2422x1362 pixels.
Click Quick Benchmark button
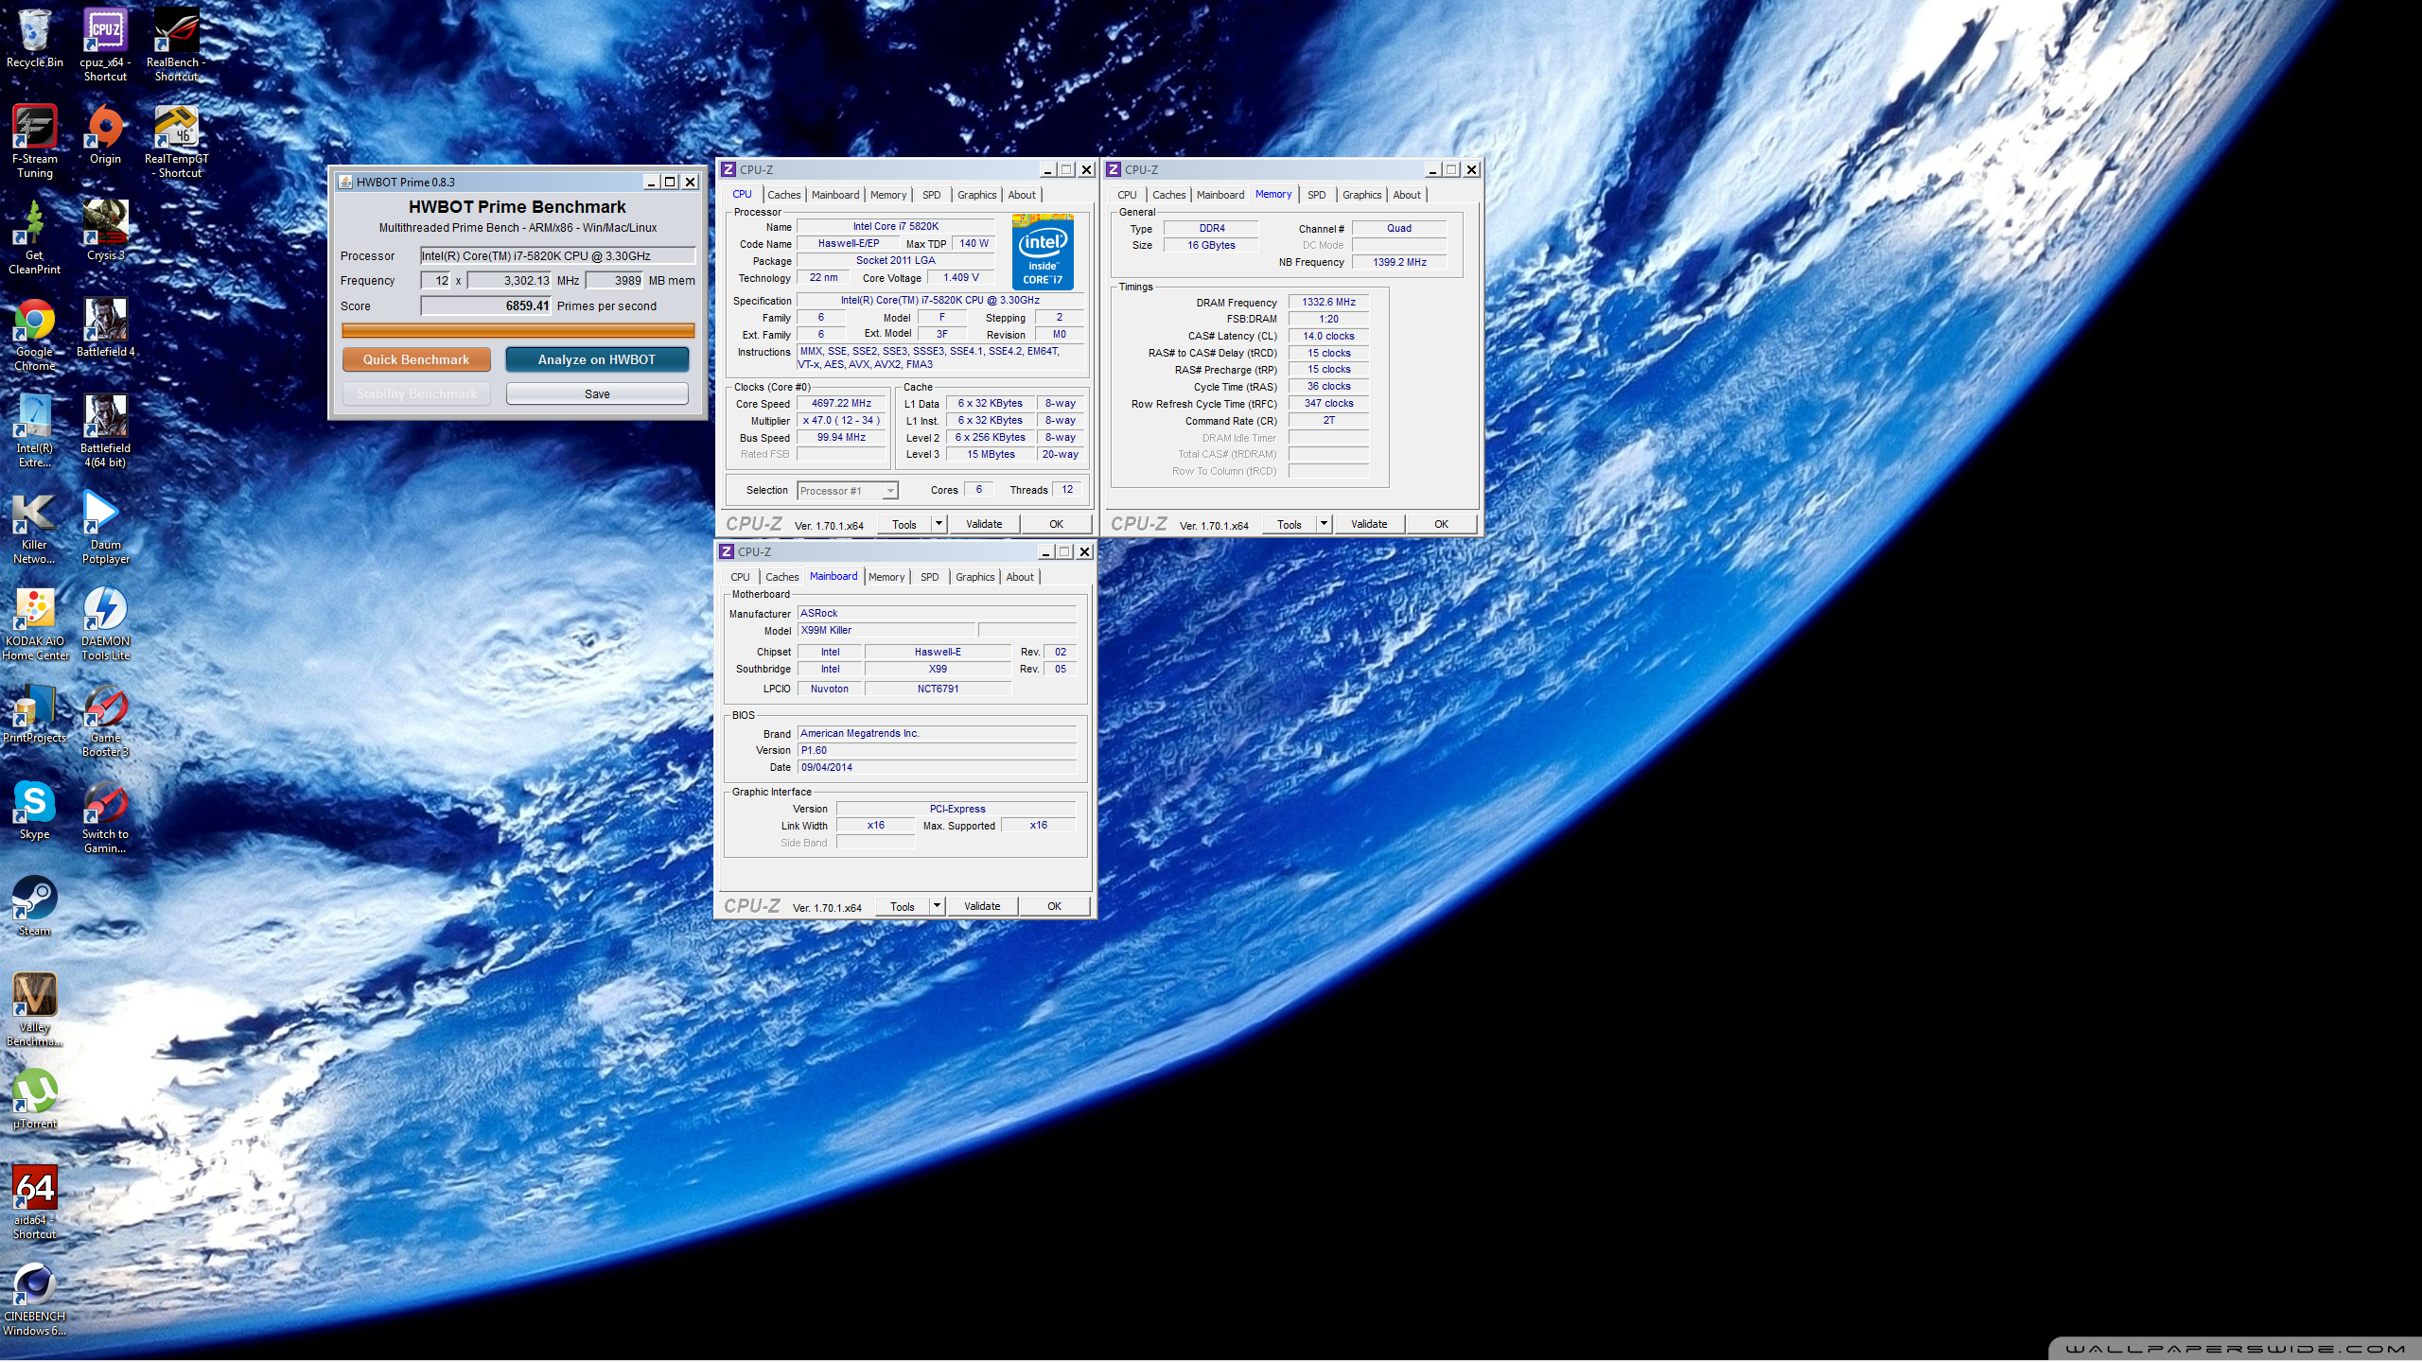click(x=416, y=359)
